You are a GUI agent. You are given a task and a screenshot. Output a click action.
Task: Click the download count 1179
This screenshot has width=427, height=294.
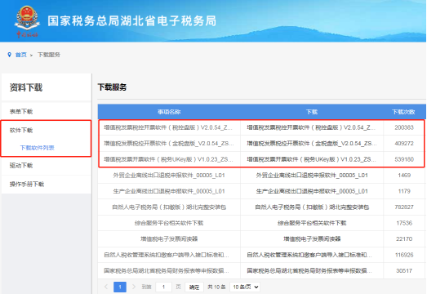tap(404, 191)
